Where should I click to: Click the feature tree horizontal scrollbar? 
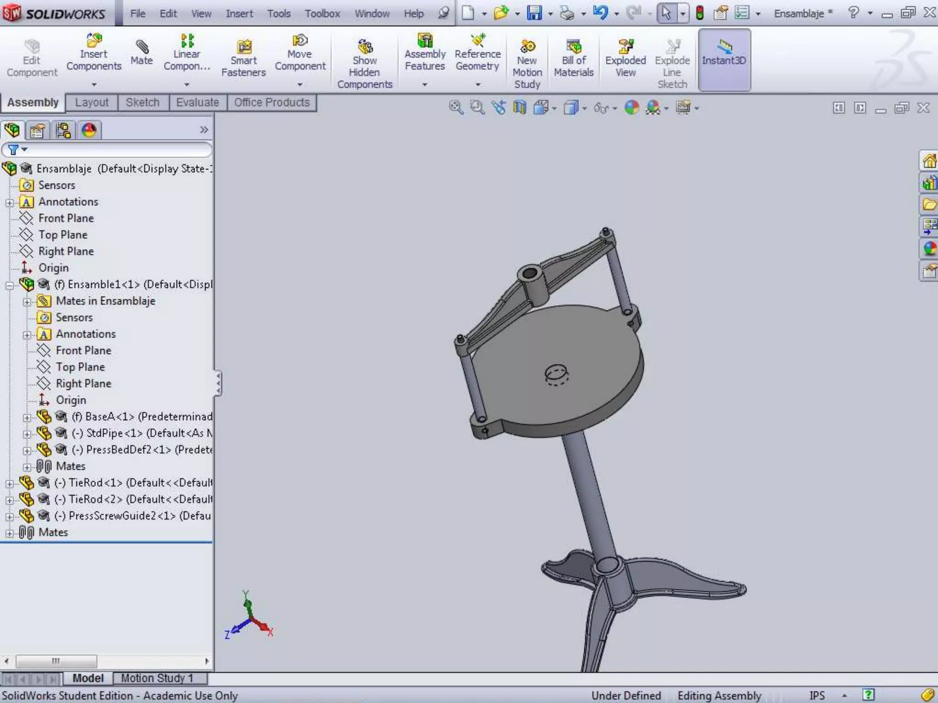click(x=56, y=661)
